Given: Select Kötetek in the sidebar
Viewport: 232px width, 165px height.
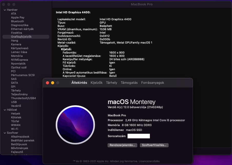Looking at the screenshot, I should tap(16, 117).
